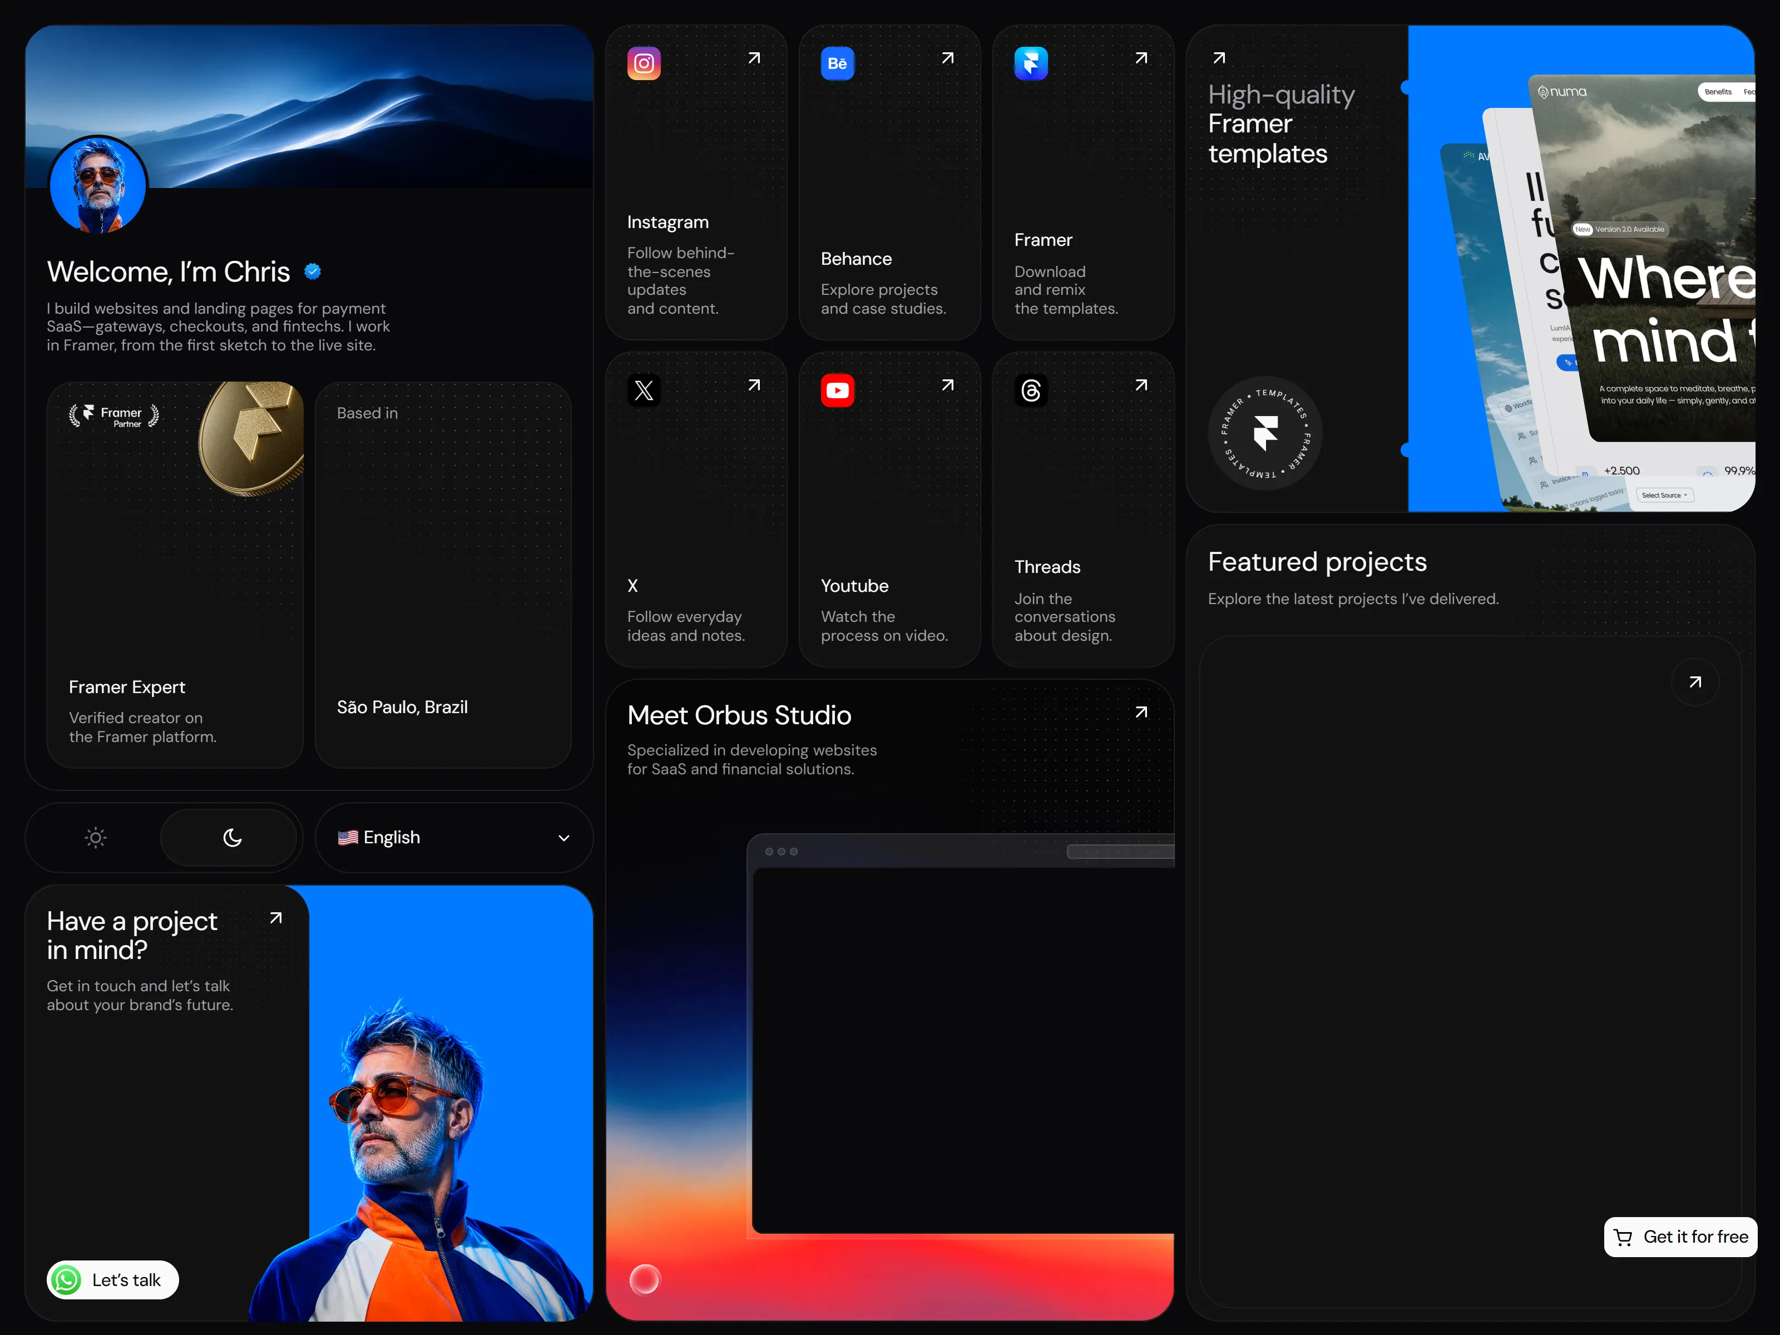Click arrow on Framer download card
The image size is (1780, 1335).
(1141, 58)
